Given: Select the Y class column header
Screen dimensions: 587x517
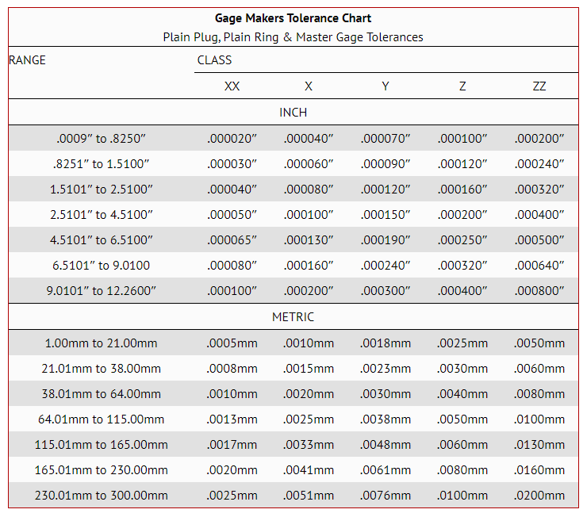Looking at the screenshot, I should (386, 86).
